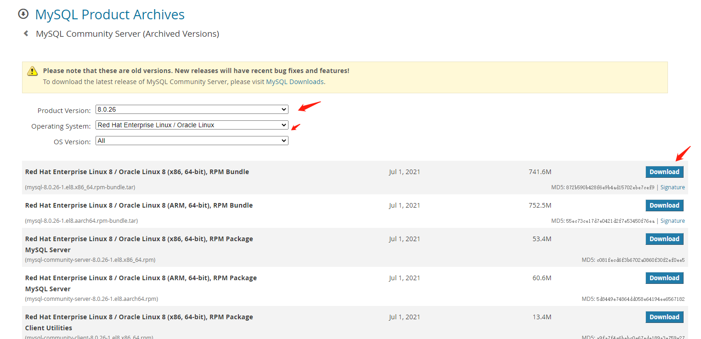Click the 'Please note that these are old versions' notice

click(196, 71)
